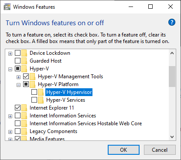181x160 pixels.
Task: Check the Guarded Host checkbox
Action: pyautogui.click(x=17, y=61)
